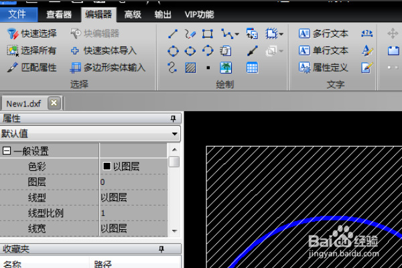This screenshot has width=402, height=268.
Task: Click the insert block icon
Action: coord(252,34)
